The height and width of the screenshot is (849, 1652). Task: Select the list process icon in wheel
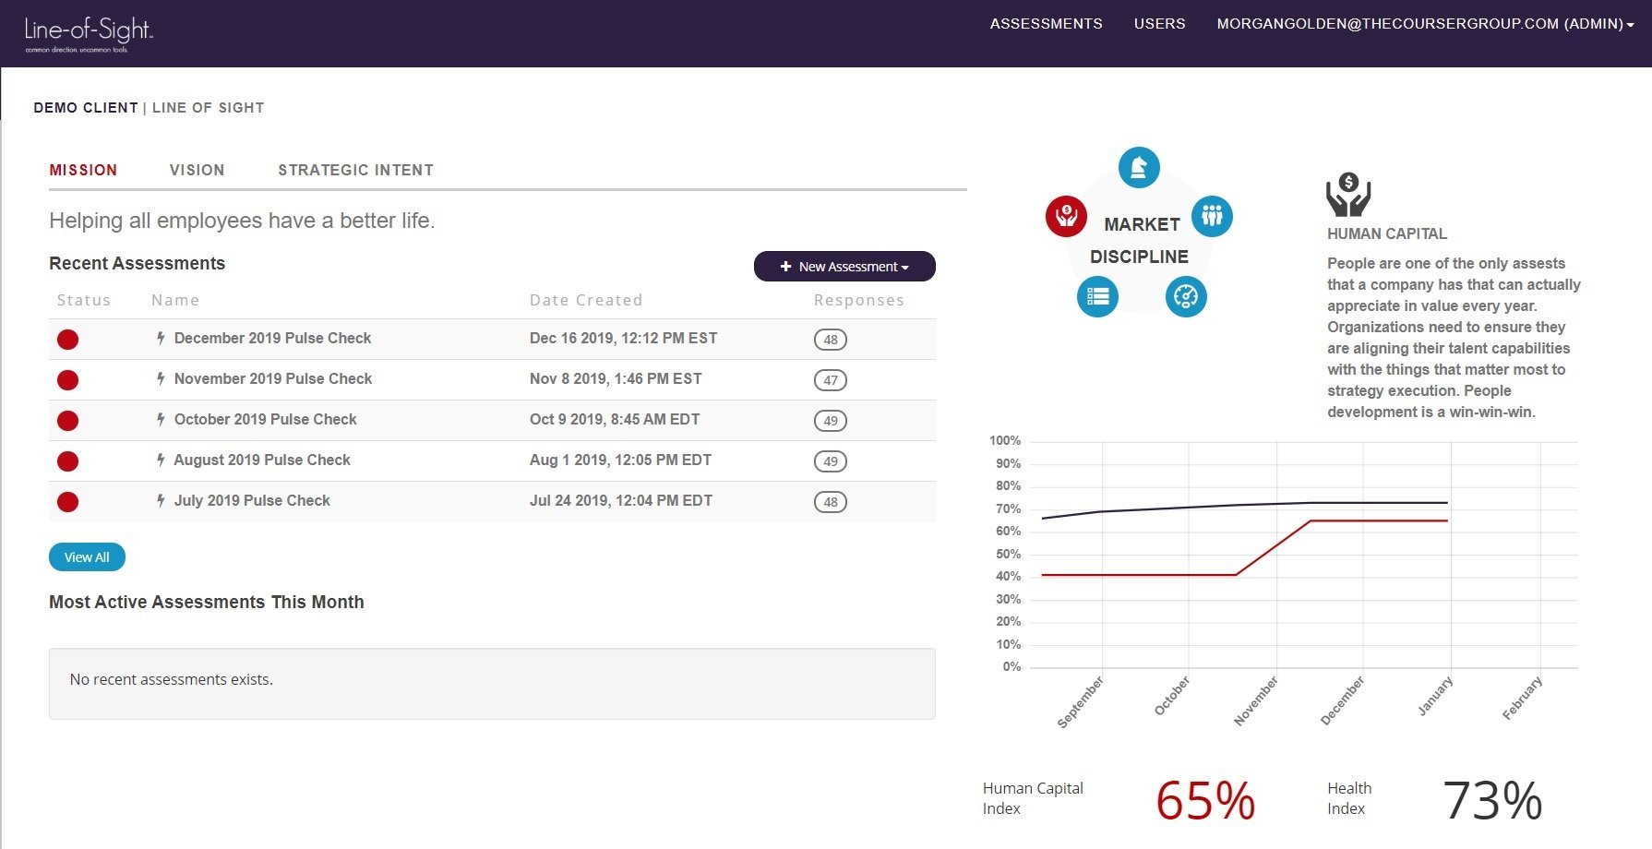coord(1097,296)
